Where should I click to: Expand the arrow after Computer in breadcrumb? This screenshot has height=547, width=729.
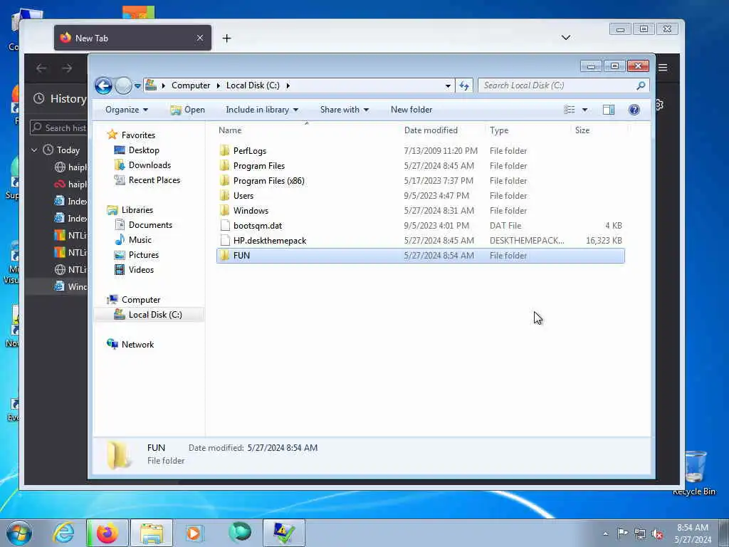[x=219, y=85]
